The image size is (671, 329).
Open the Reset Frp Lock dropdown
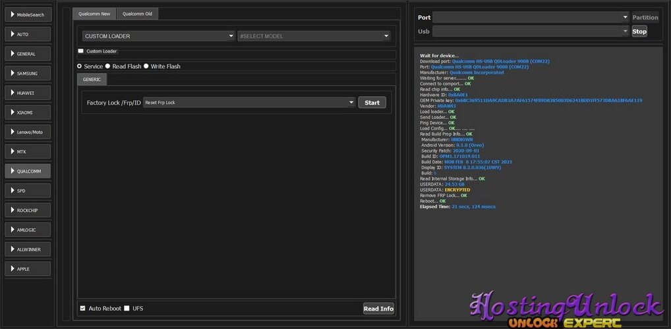click(x=250, y=103)
